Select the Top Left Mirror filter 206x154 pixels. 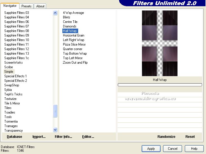[73, 58]
